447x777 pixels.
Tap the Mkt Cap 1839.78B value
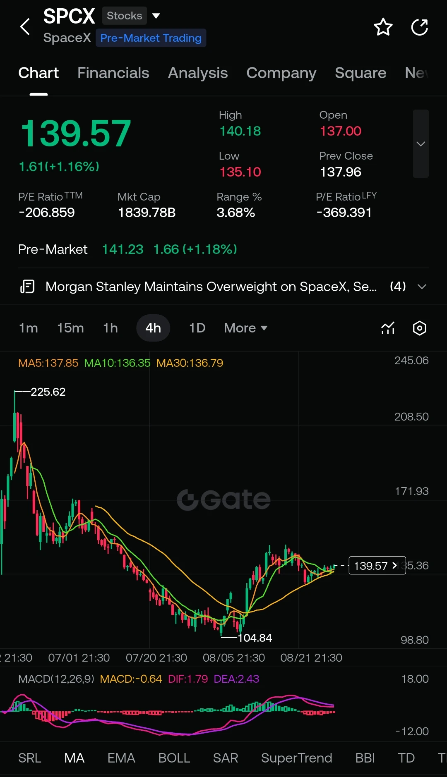147,213
